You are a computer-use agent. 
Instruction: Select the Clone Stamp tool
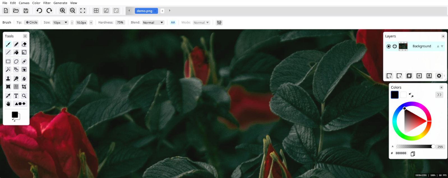(8, 79)
